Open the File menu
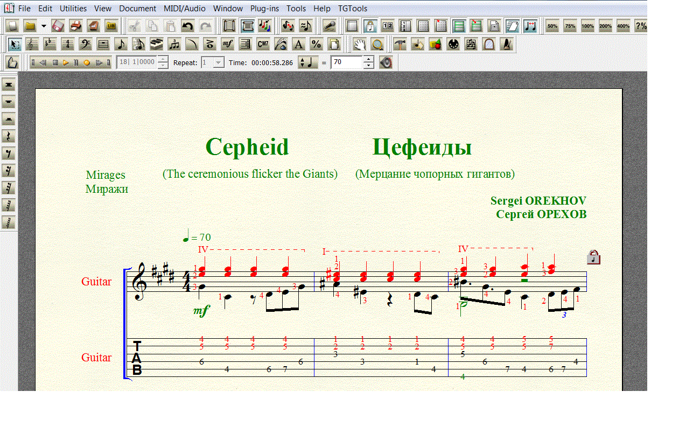 (x=25, y=9)
